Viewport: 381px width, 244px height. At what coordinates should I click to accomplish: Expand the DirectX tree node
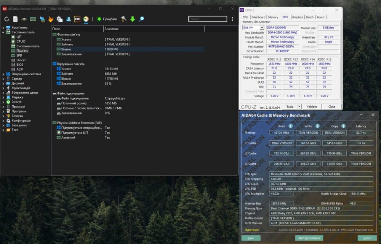[3, 102]
